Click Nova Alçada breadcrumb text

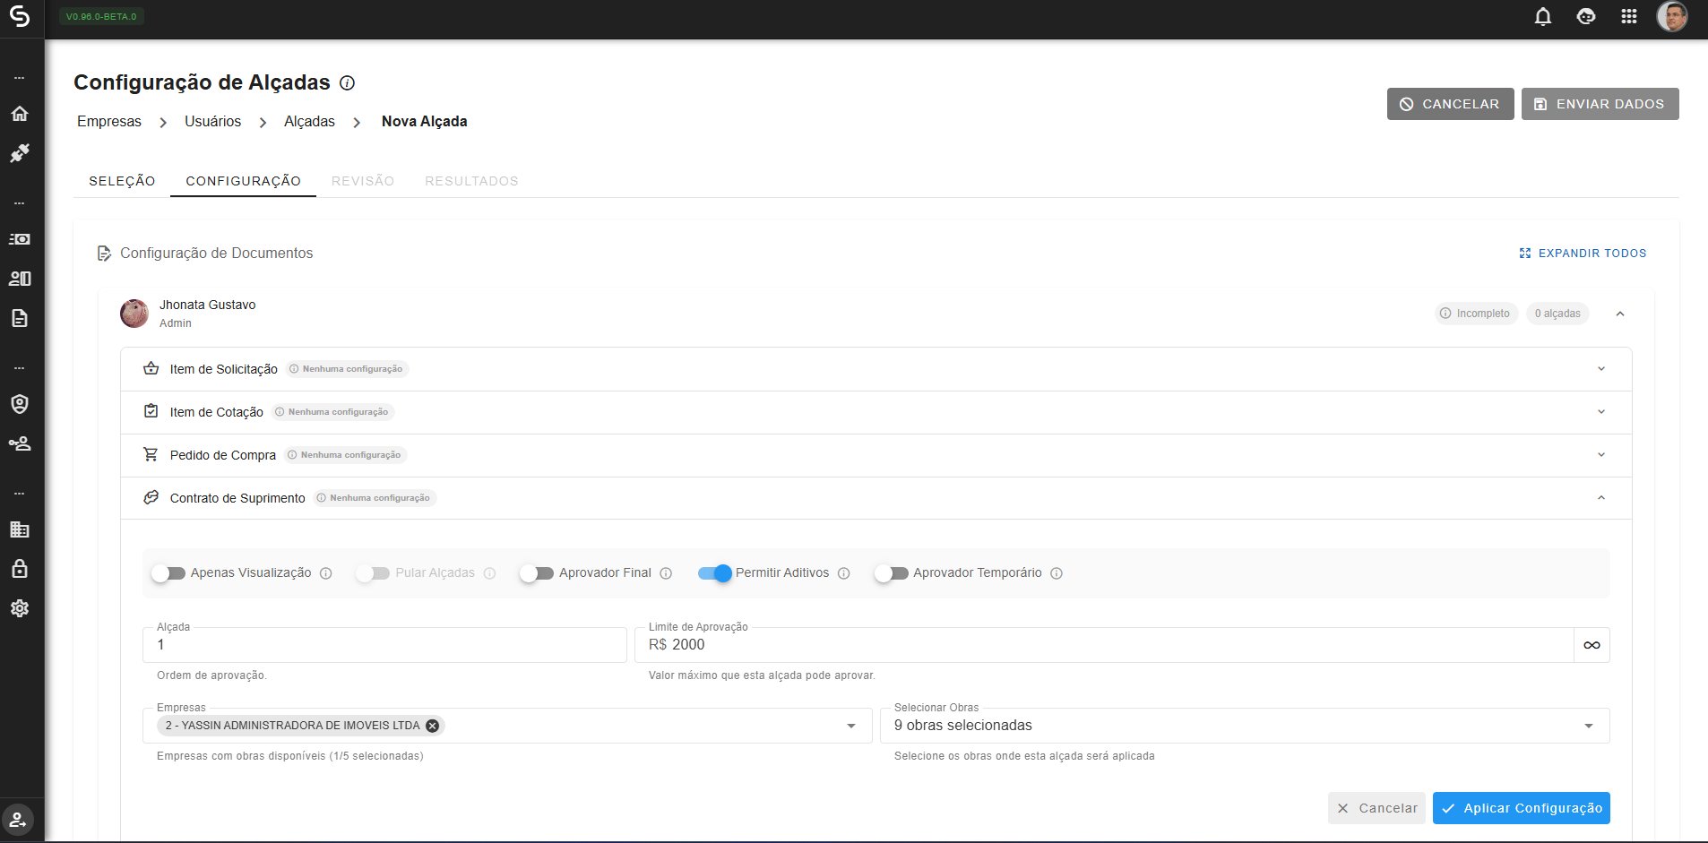click(x=424, y=122)
